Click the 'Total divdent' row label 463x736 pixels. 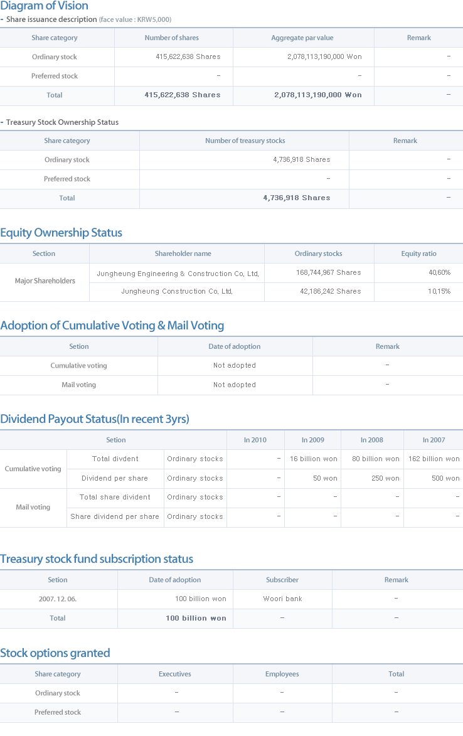click(x=115, y=459)
